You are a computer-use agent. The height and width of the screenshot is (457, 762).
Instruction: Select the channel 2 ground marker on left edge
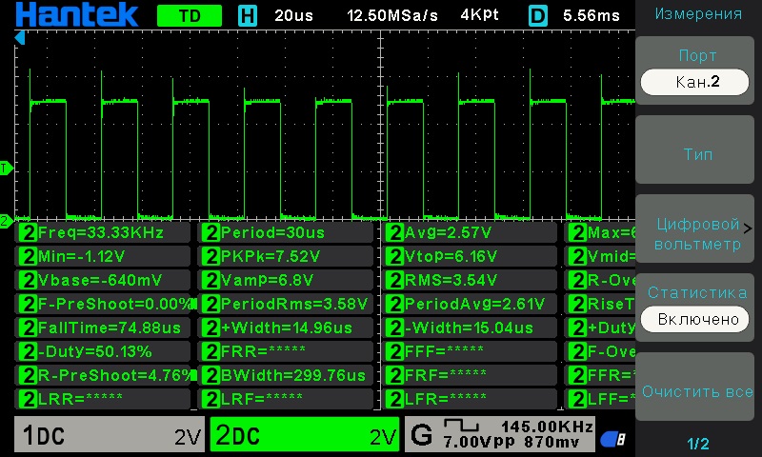(x=6, y=221)
